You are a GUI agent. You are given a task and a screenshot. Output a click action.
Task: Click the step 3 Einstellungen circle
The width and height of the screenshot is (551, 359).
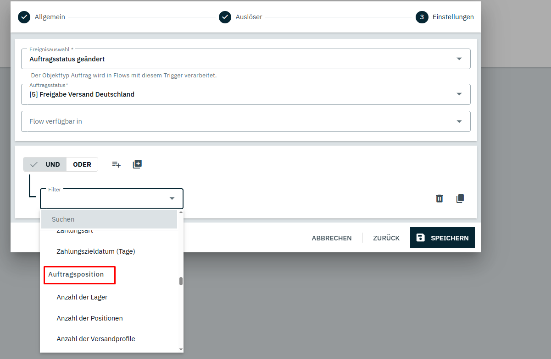click(x=422, y=17)
